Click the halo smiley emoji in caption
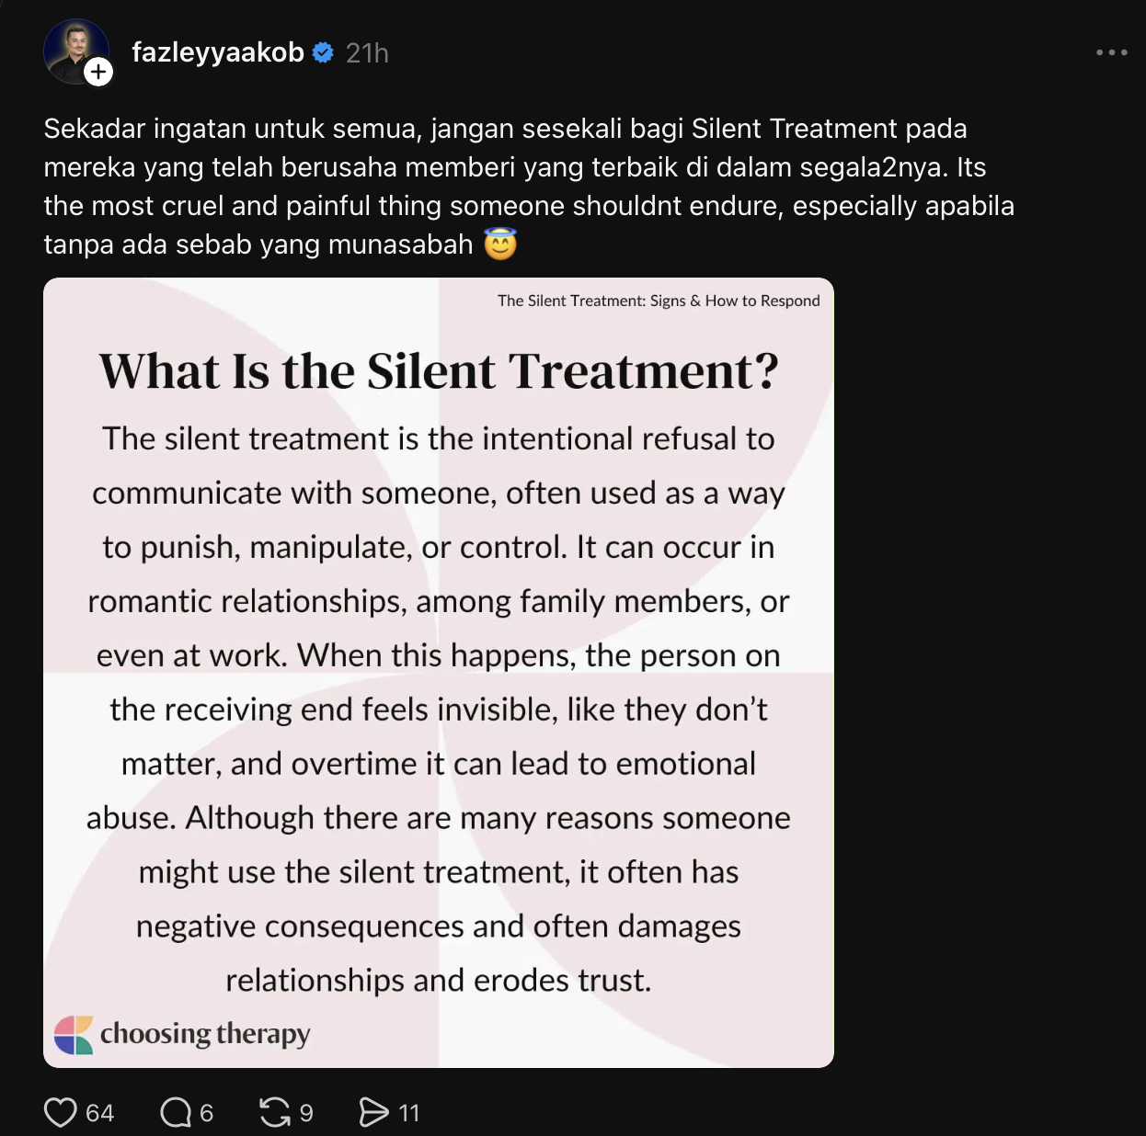The height and width of the screenshot is (1136, 1146). tap(500, 244)
